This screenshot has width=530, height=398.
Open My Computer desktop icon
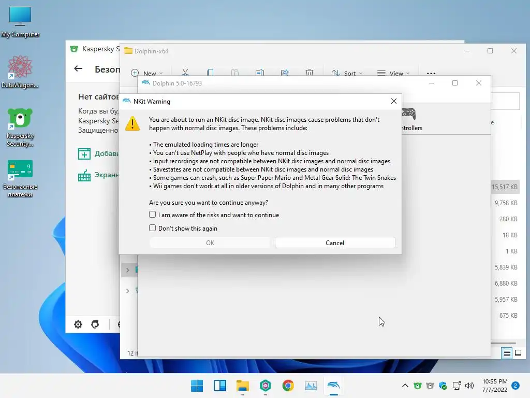click(x=20, y=22)
